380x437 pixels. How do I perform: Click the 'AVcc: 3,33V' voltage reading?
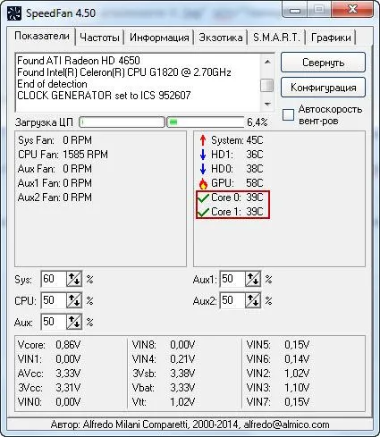[49, 374]
